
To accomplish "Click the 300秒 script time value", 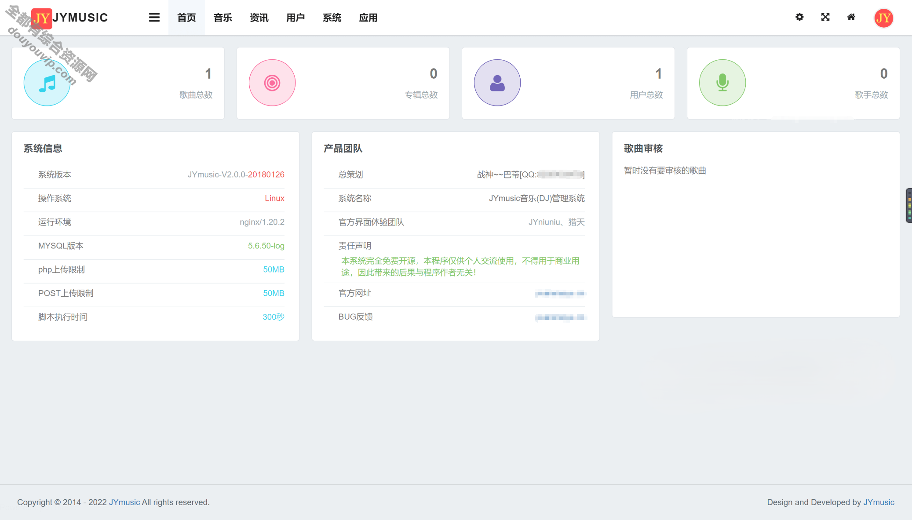I will [x=274, y=317].
